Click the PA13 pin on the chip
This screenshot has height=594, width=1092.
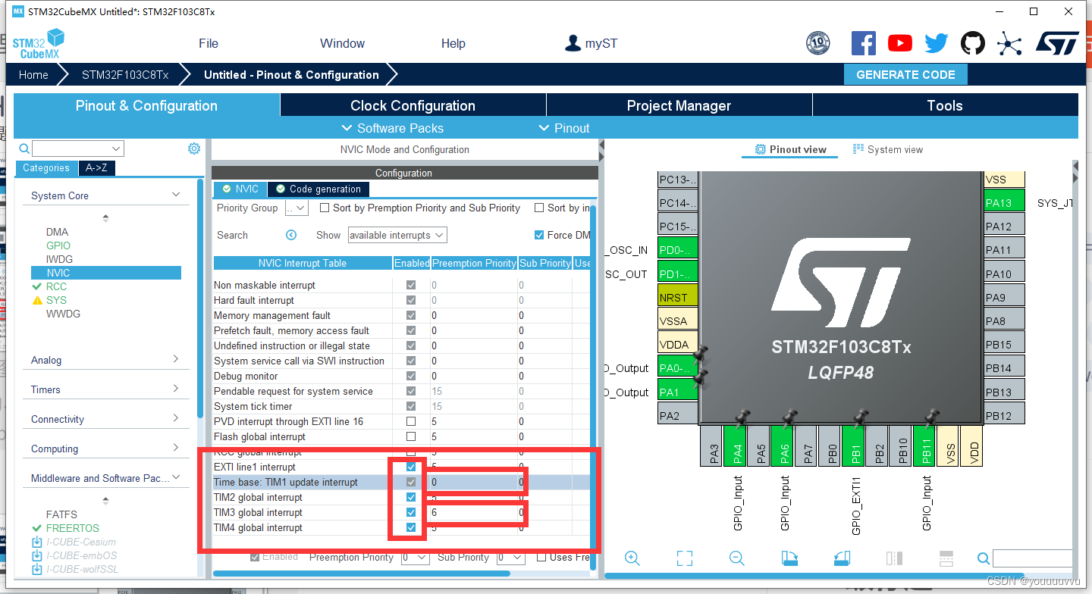tap(1005, 202)
